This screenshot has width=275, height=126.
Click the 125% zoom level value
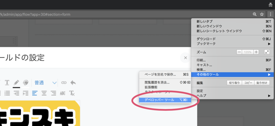point(248,52)
